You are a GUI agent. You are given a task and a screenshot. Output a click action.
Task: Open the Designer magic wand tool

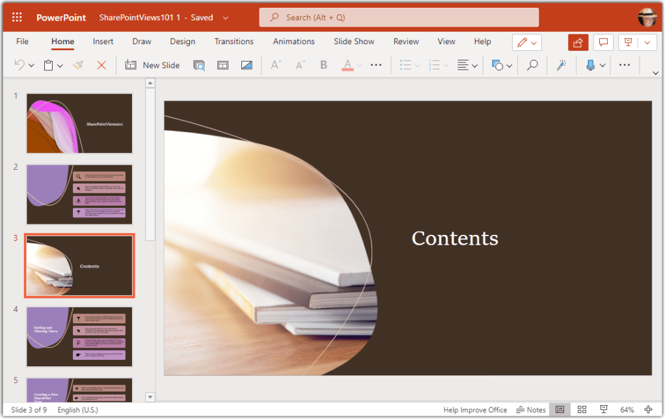(x=561, y=65)
